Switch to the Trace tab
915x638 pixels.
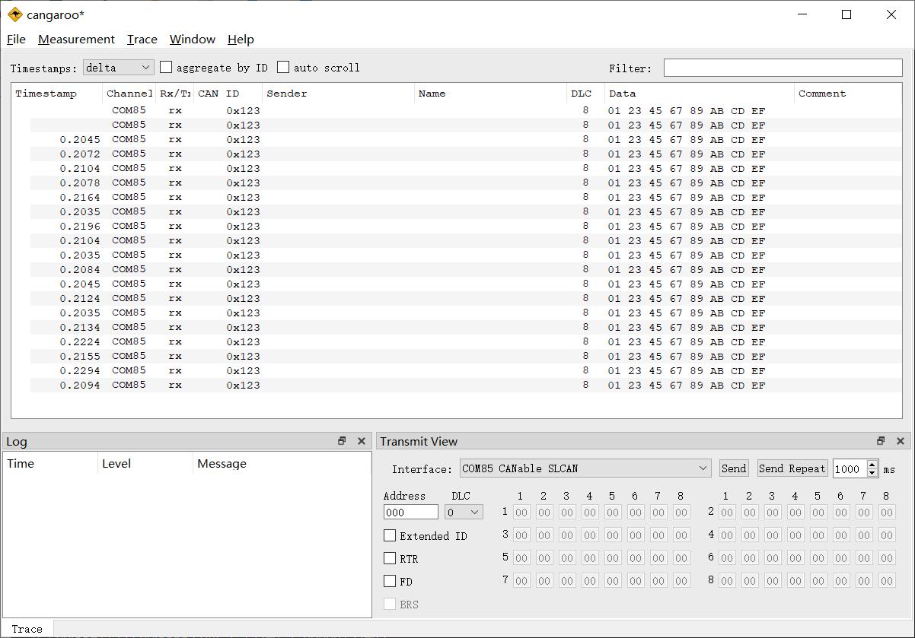click(x=27, y=629)
